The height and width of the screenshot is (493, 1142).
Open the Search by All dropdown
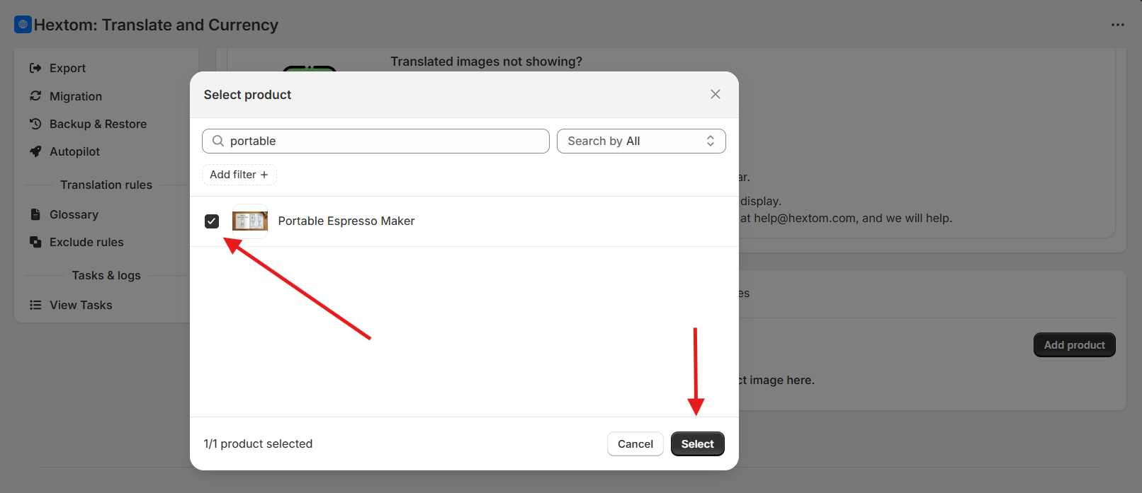[x=641, y=141]
